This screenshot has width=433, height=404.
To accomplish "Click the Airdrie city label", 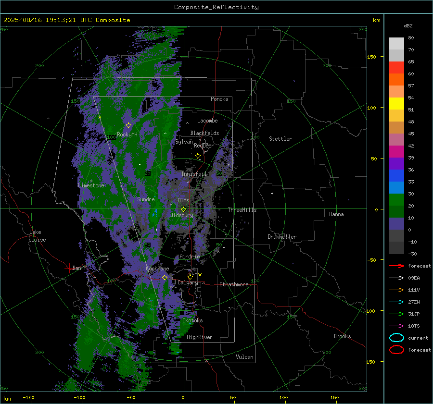I will click(x=190, y=257).
